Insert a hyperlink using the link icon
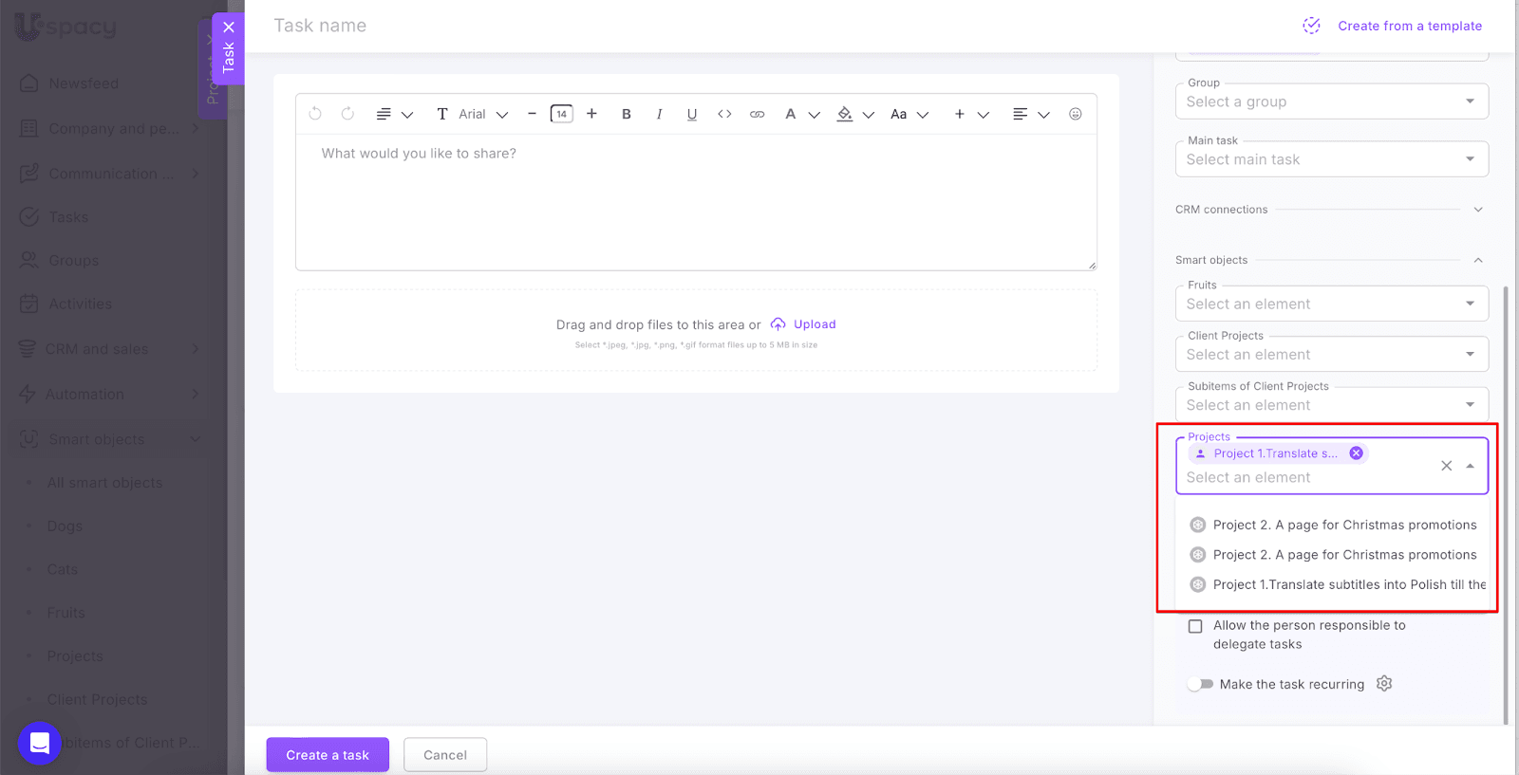The width and height of the screenshot is (1519, 775). click(x=757, y=114)
